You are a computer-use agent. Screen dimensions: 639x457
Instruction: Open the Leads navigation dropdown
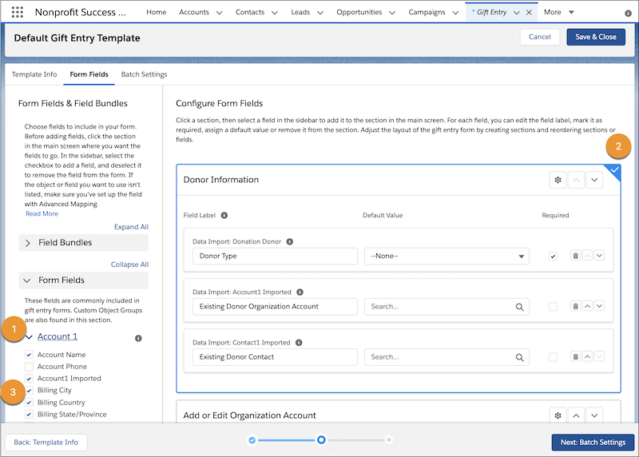pos(320,13)
